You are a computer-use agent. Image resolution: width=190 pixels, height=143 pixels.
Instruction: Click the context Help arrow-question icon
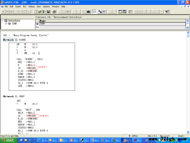(167, 12)
